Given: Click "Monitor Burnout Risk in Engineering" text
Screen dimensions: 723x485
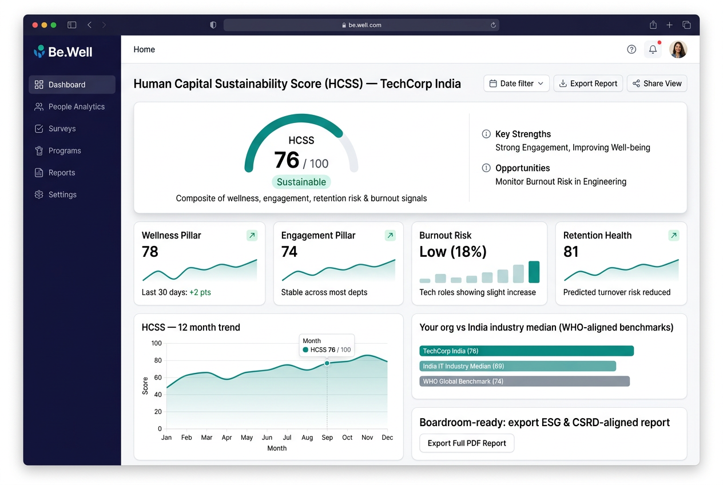Looking at the screenshot, I should pos(561,182).
